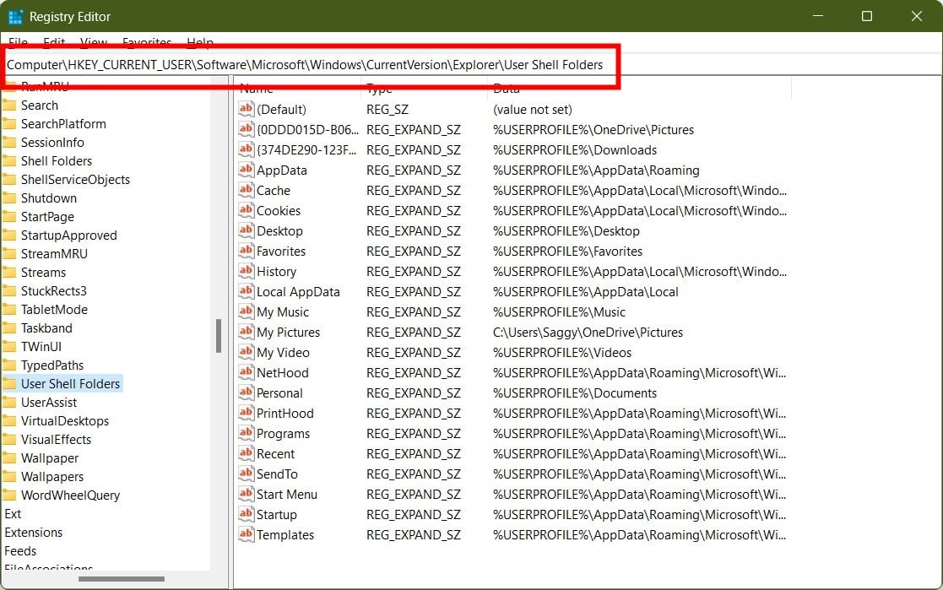Click the string icon beside Local AppData
The image size is (943, 590).
click(246, 291)
